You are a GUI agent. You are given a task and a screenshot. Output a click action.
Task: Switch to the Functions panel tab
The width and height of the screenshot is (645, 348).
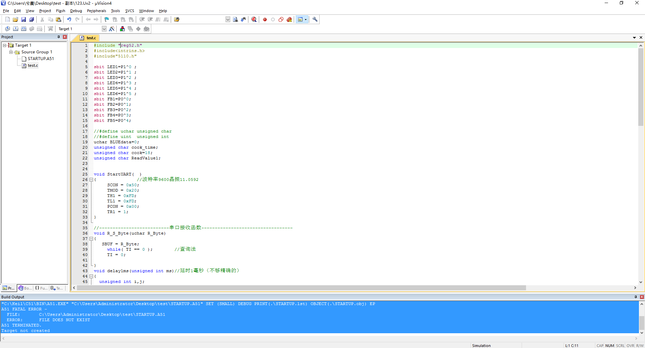(41, 288)
